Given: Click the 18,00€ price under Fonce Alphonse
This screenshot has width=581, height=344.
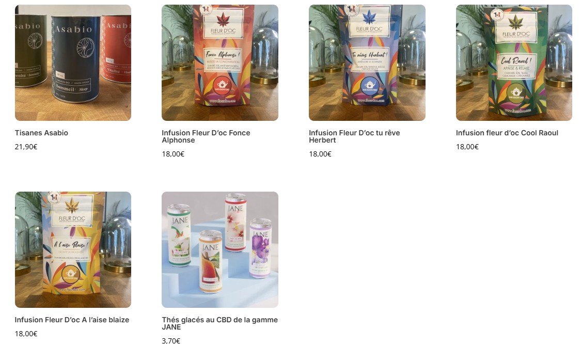Looking at the screenshot, I should (x=173, y=154).
